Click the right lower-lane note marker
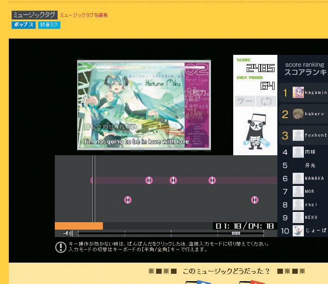 click(x=255, y=200)
